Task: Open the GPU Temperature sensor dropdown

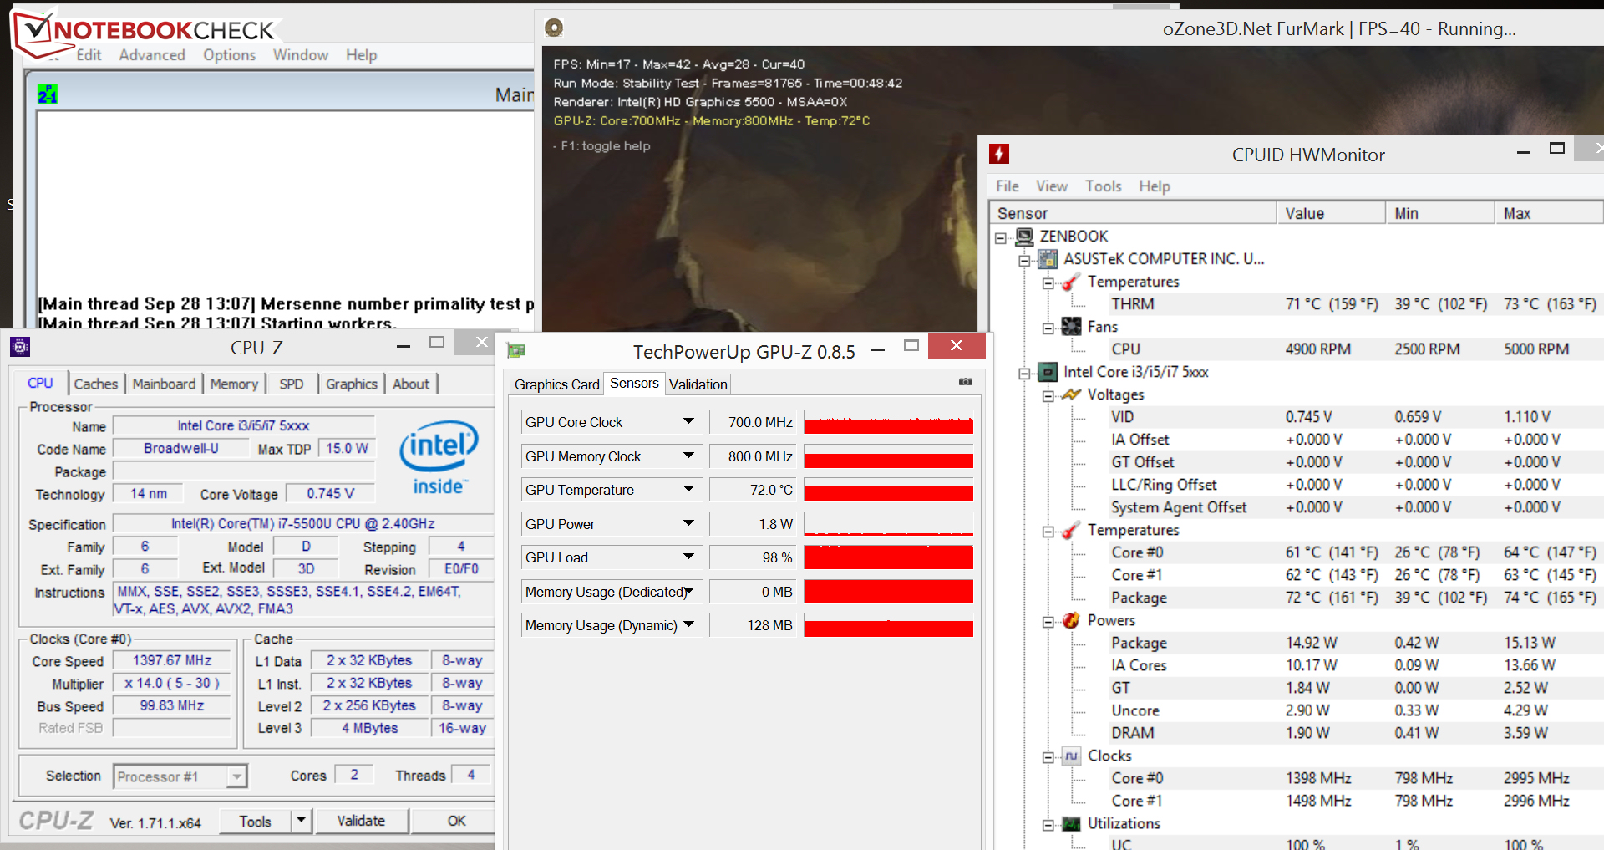Action: coord(689,489)
